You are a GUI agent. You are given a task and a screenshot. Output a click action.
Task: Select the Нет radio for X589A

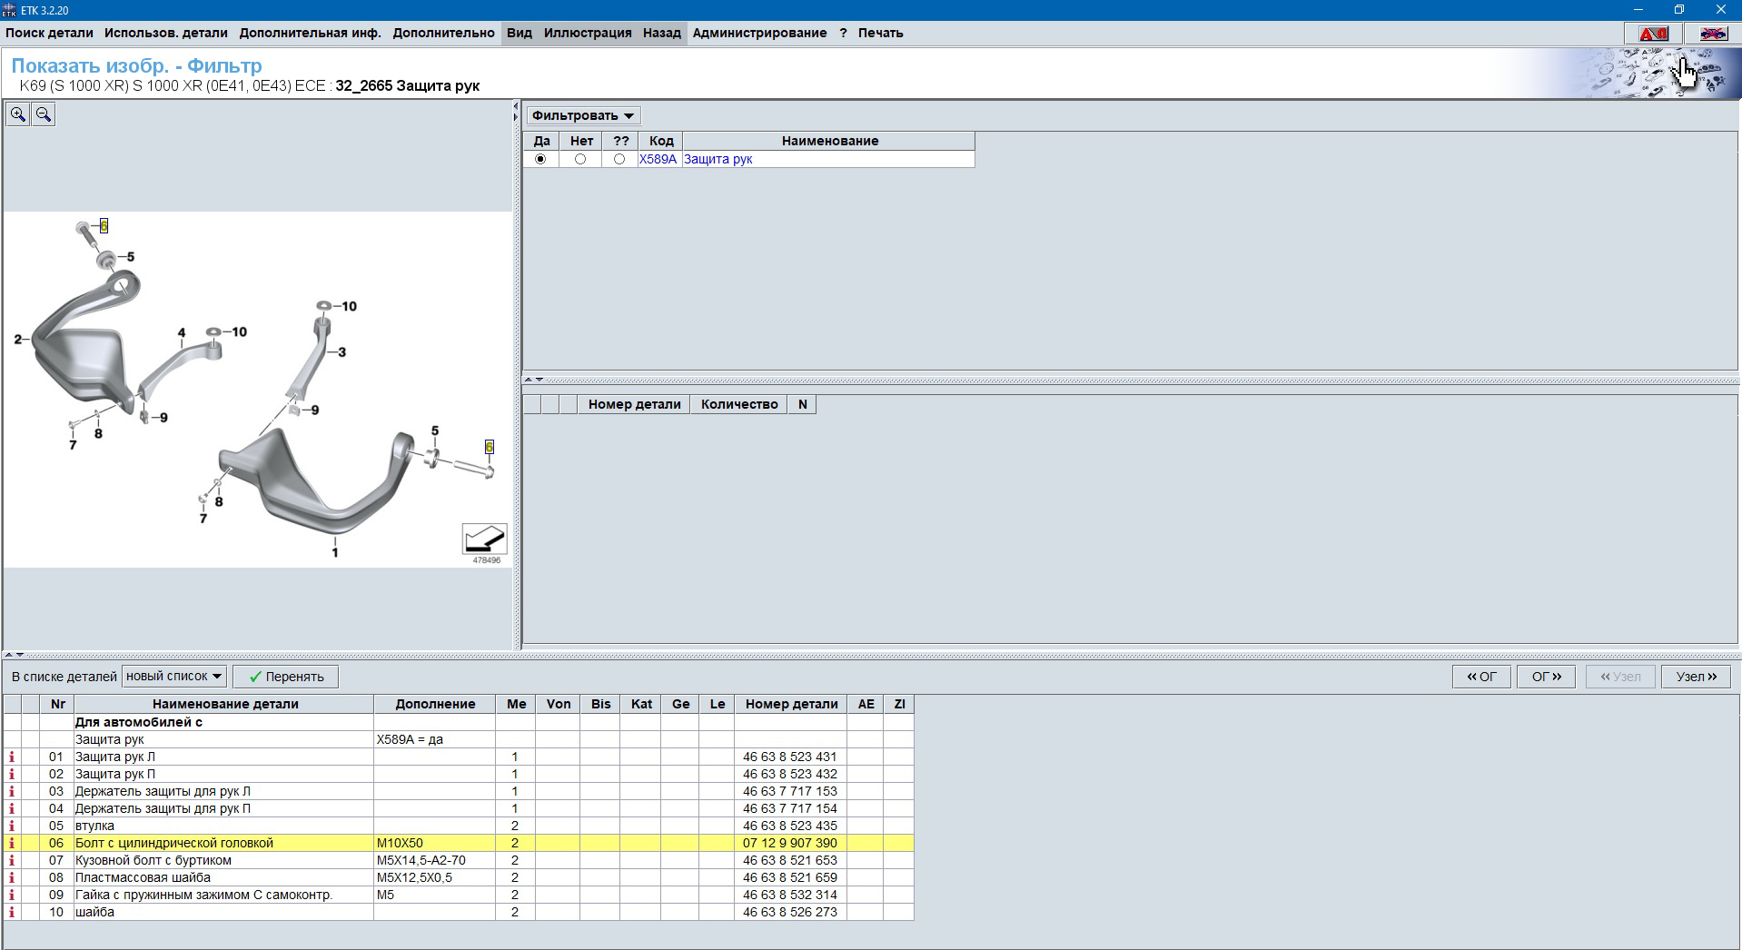(580, 159)
